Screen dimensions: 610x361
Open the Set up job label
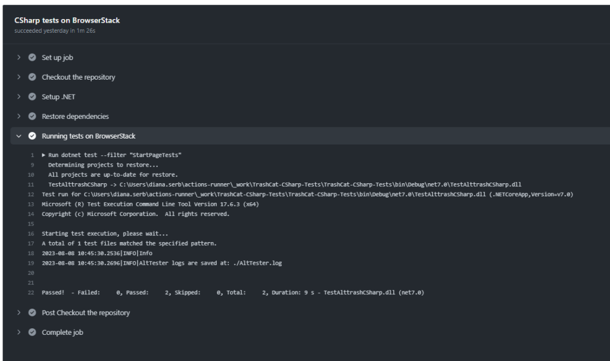click(x=58, y=58)
